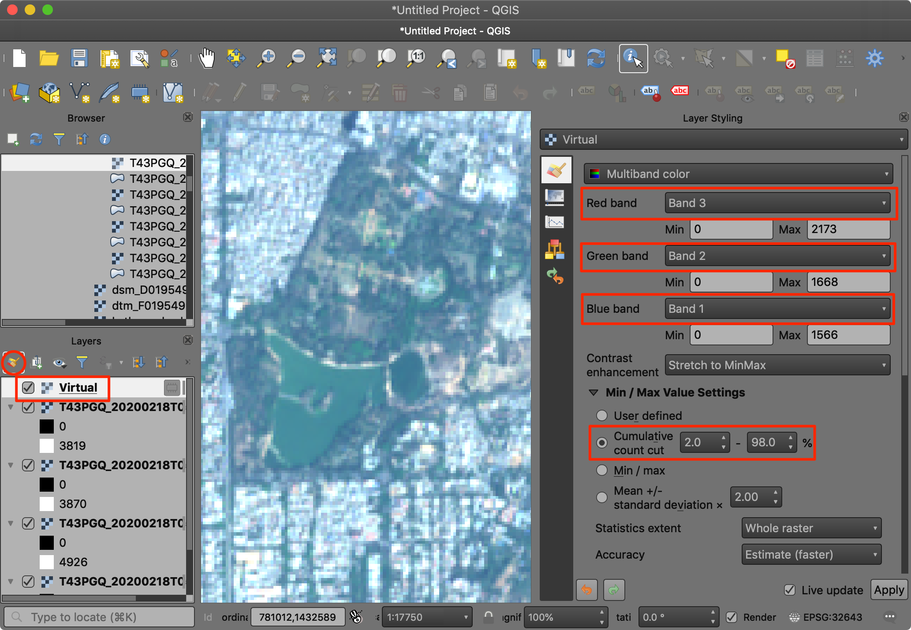This screenshot has width=911, height=630.
Task: Click the Type to locate search field
Action: click(x=99, y=617)
